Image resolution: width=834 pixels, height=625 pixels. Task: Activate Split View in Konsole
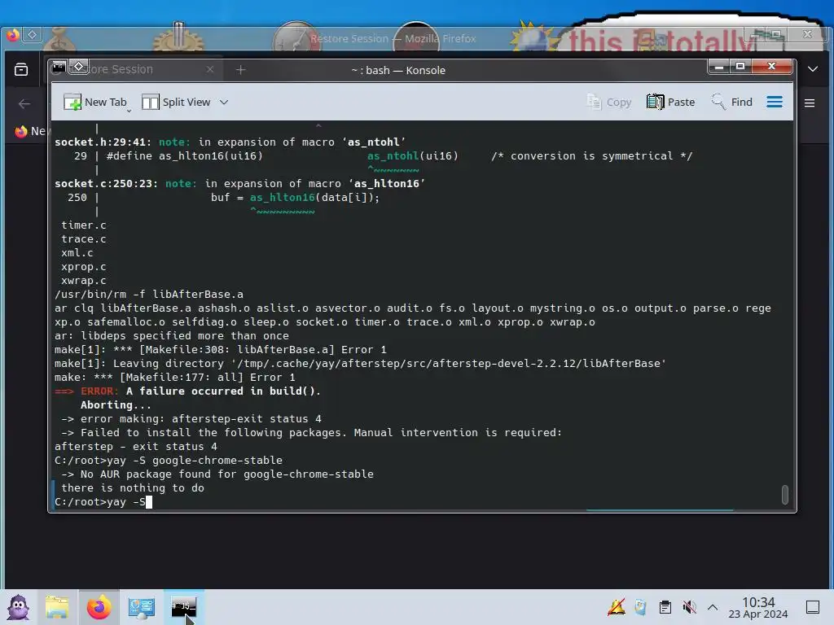point(177,102)
